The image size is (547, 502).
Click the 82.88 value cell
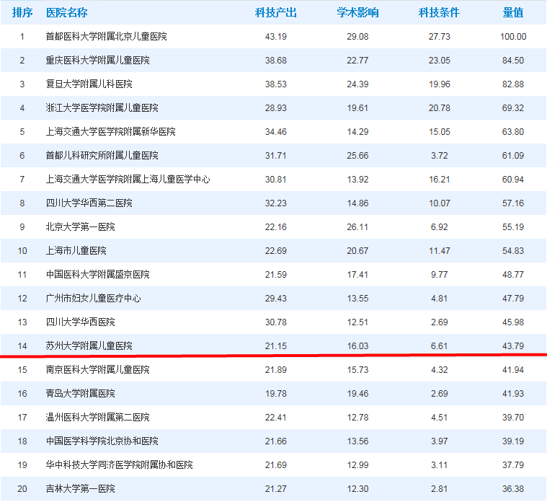(513, 84)
